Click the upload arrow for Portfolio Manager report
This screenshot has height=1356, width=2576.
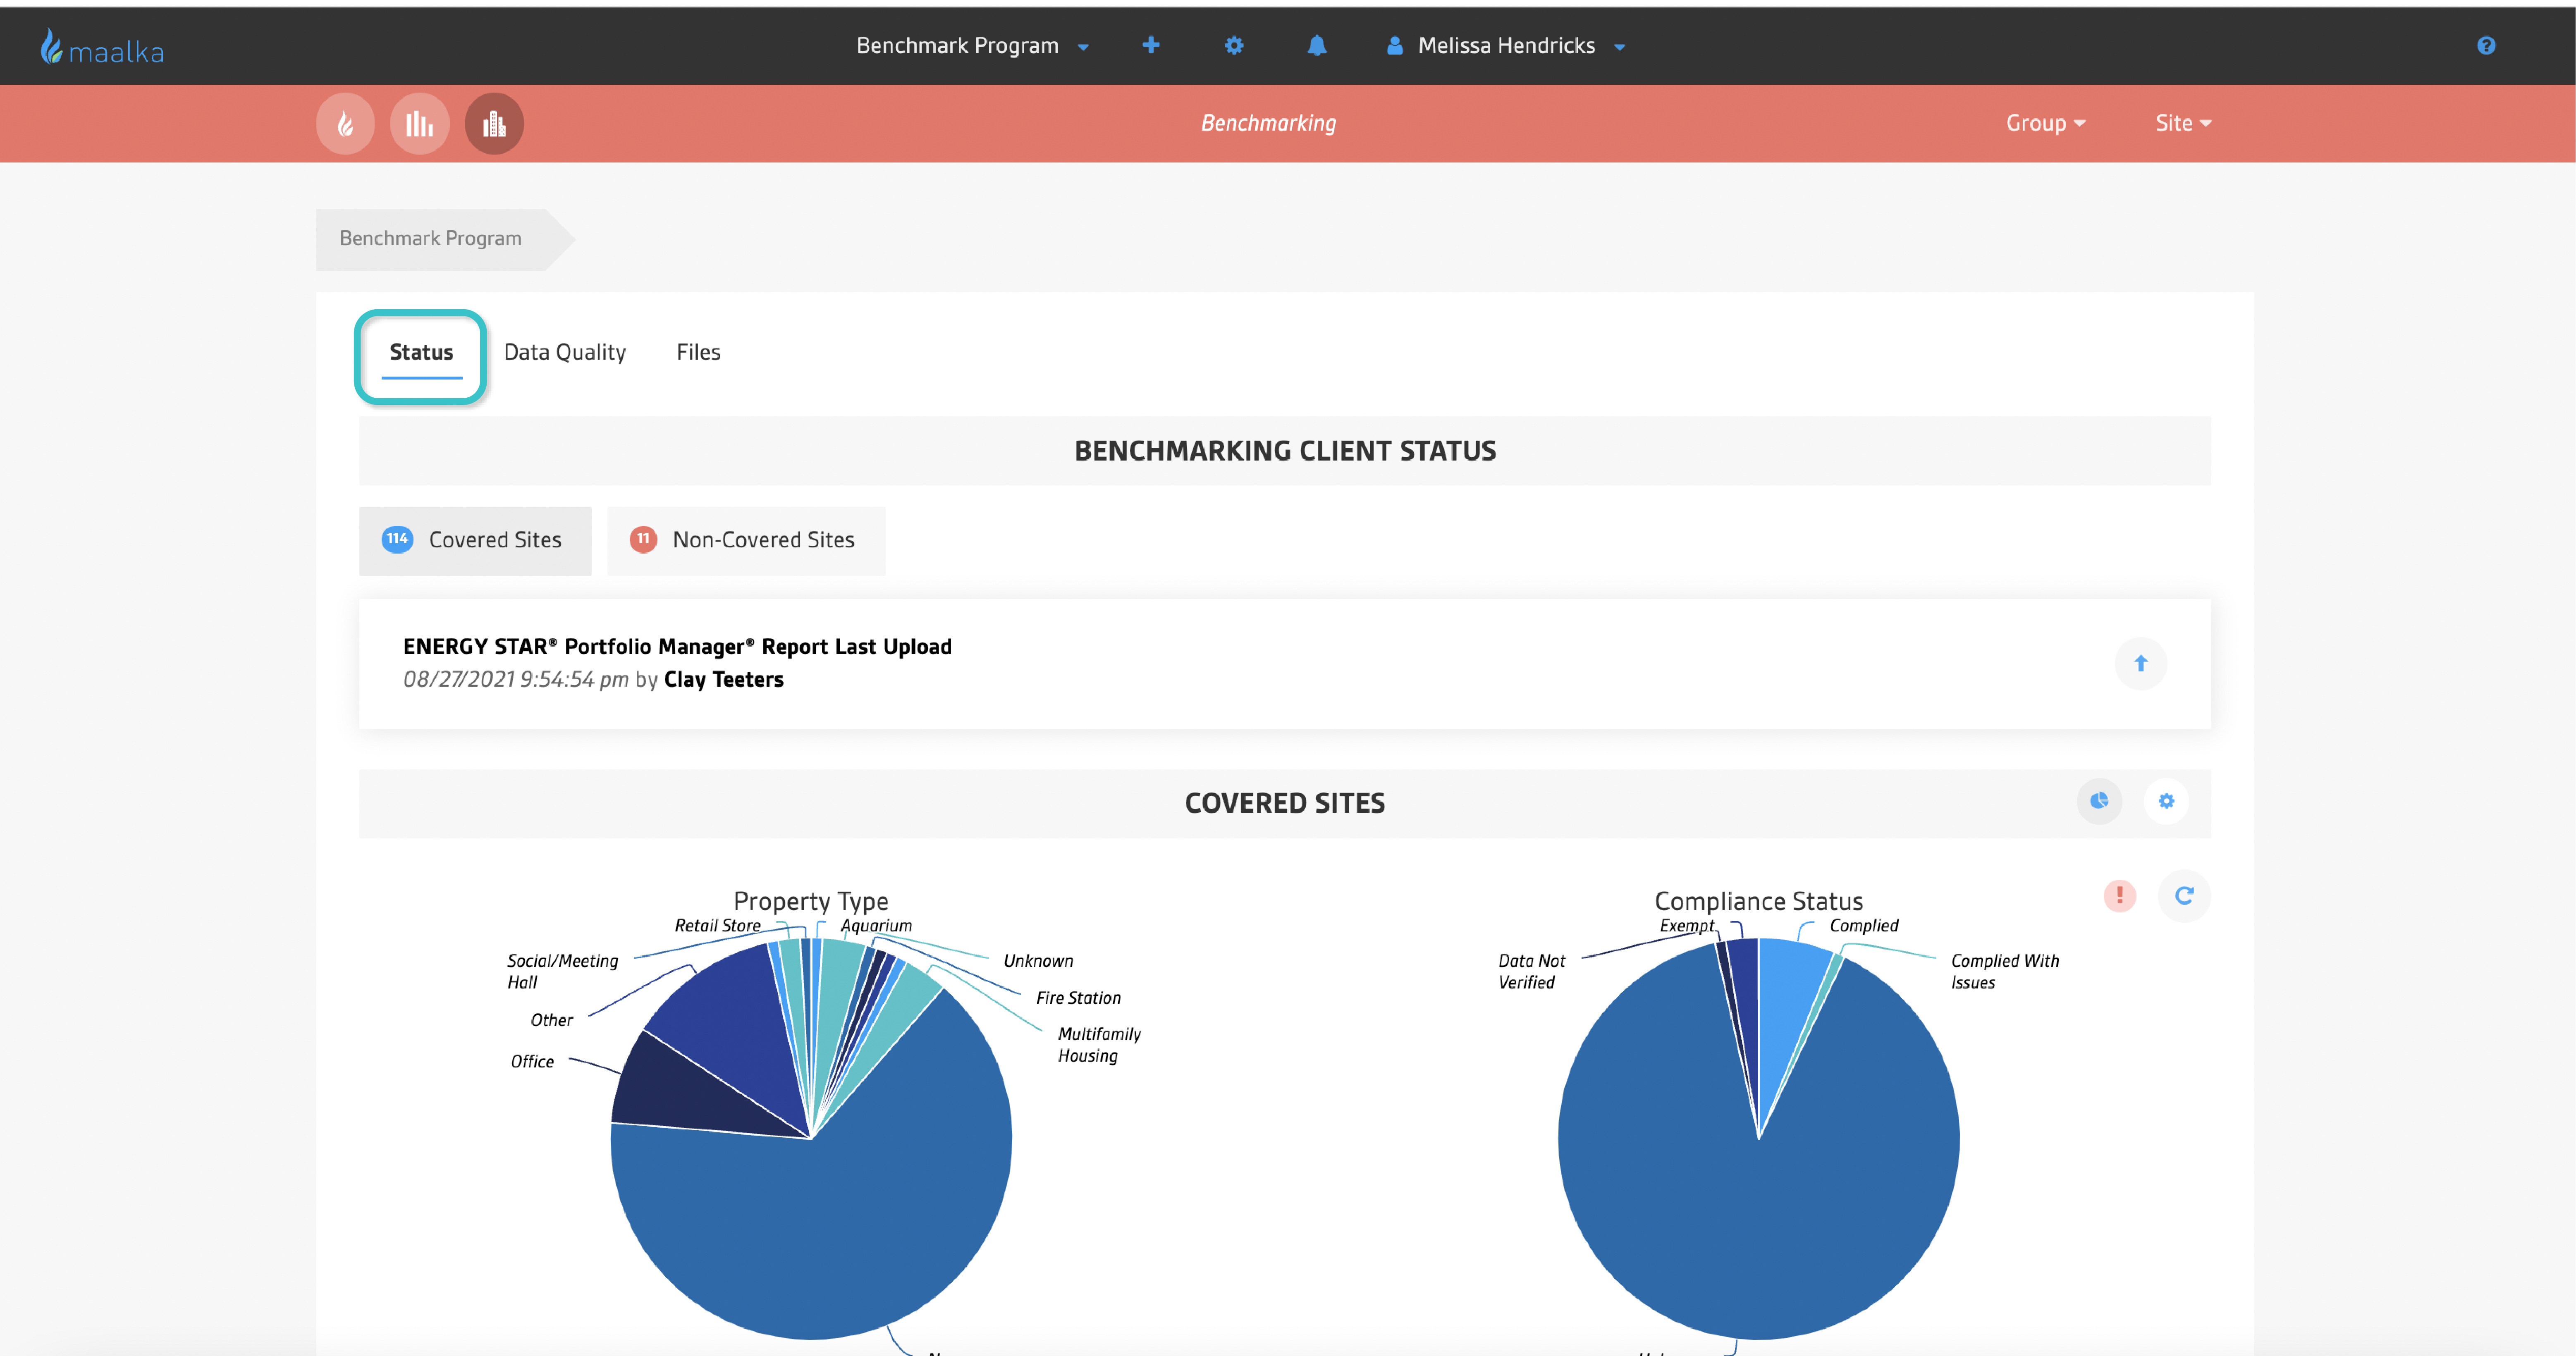pyautogui.click(x=2141, y=663)
